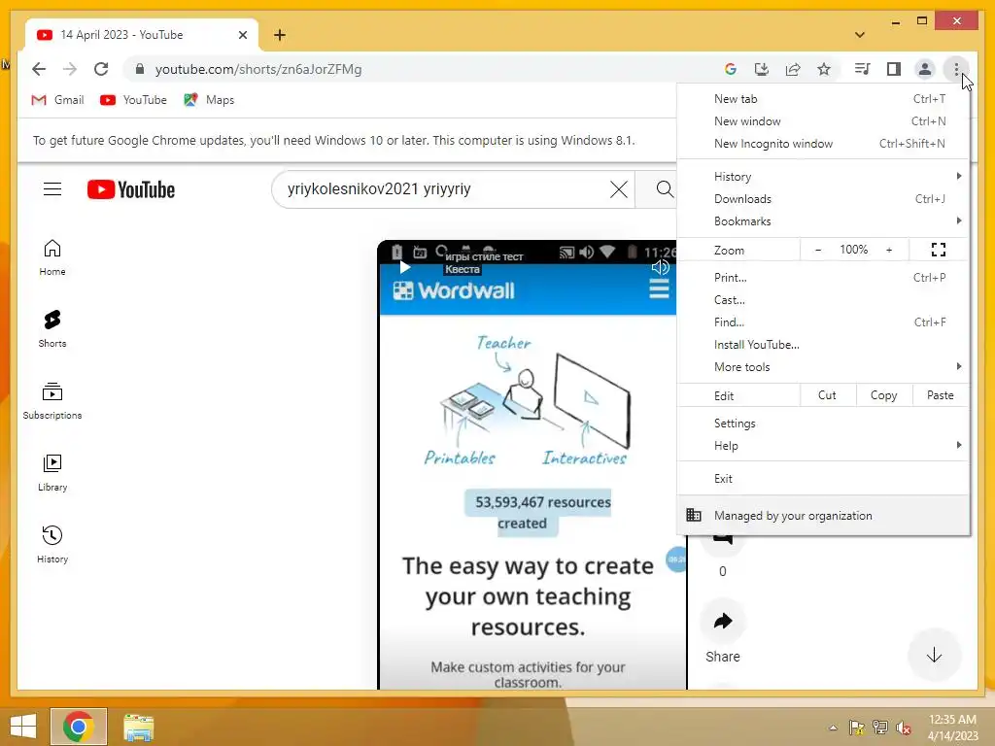Open the tab search chevron
The height and width of the screenshot is (746, 995).
[860, 35]
